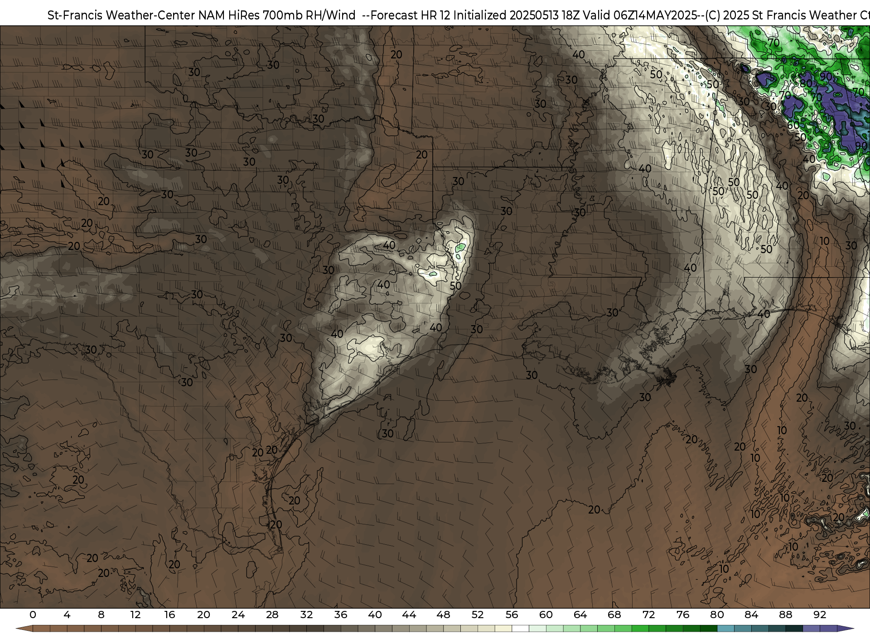870x634 pixels.
Task: Click the '60' contour label on the map
Action: [793, 125]
